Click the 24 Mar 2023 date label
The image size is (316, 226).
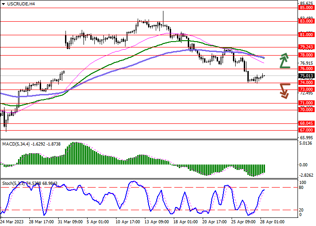(12, 222)
